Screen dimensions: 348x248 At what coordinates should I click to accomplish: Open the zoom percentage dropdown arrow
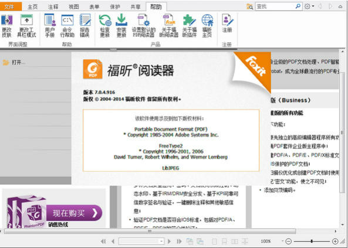click(x=282, y=241)
